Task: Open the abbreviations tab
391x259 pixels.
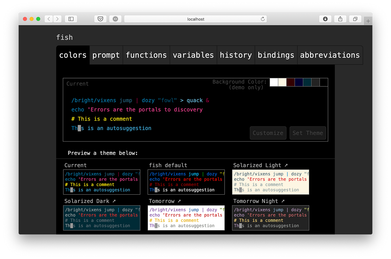Action: (x=330, y=55)
